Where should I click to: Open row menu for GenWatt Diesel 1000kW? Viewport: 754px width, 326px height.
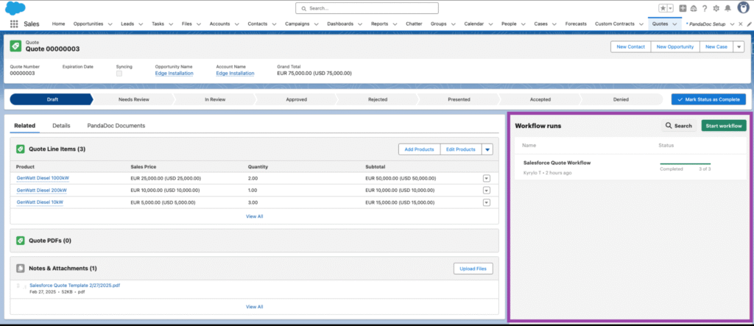click(486, 178)
